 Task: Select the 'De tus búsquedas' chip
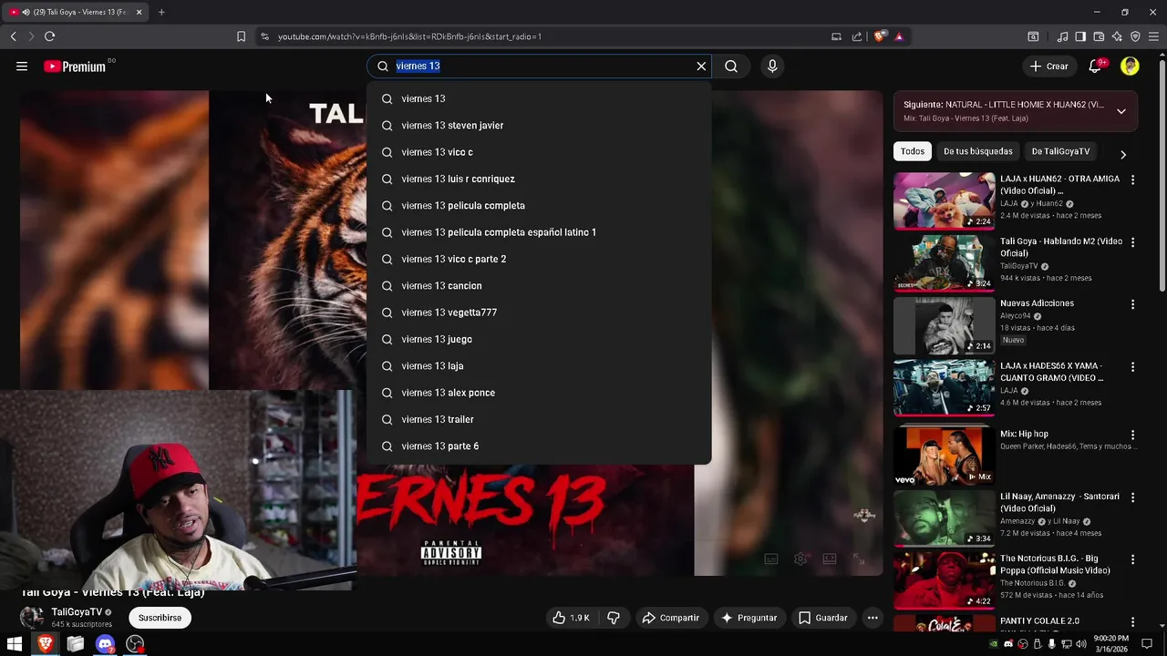tap(977, 151)
